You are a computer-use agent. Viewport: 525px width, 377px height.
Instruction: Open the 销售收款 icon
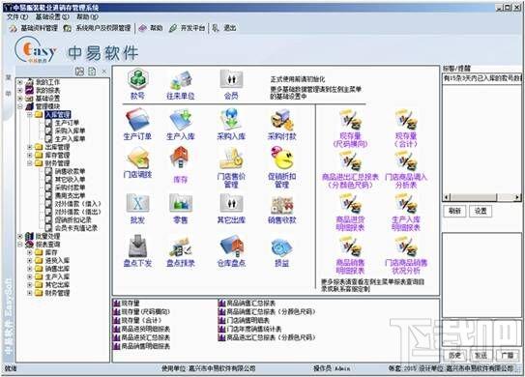(281, 209)
